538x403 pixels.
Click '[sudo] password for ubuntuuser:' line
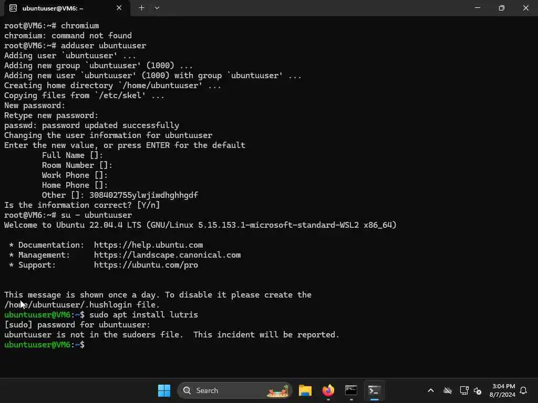[77, 324]
